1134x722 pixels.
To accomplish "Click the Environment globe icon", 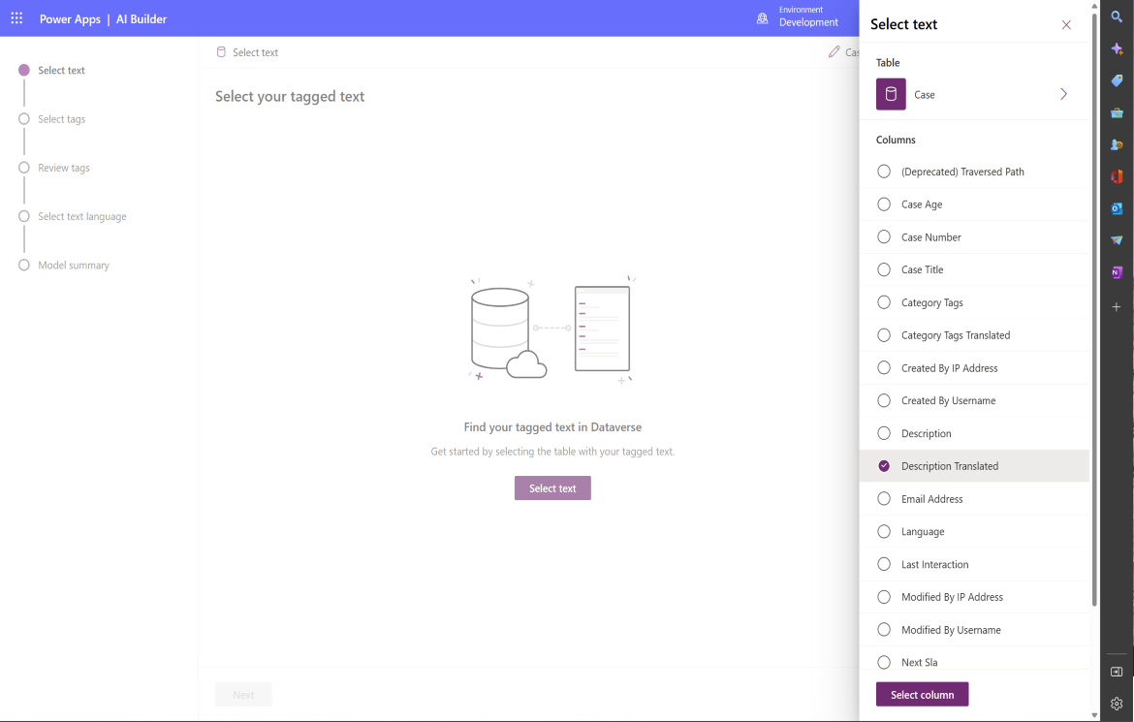I will tap(762, 18).
